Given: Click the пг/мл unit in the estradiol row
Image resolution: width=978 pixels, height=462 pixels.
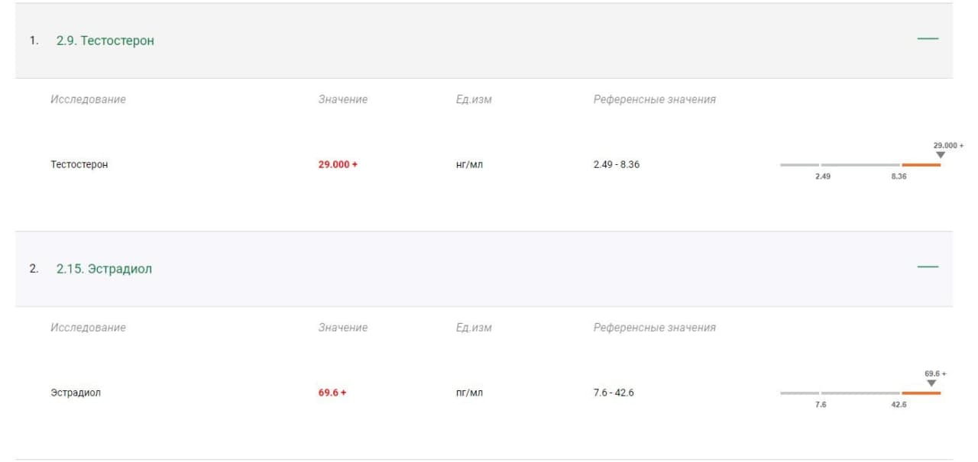Looking at the screenshot, I should pyautogui.click(x=469, y=393).
